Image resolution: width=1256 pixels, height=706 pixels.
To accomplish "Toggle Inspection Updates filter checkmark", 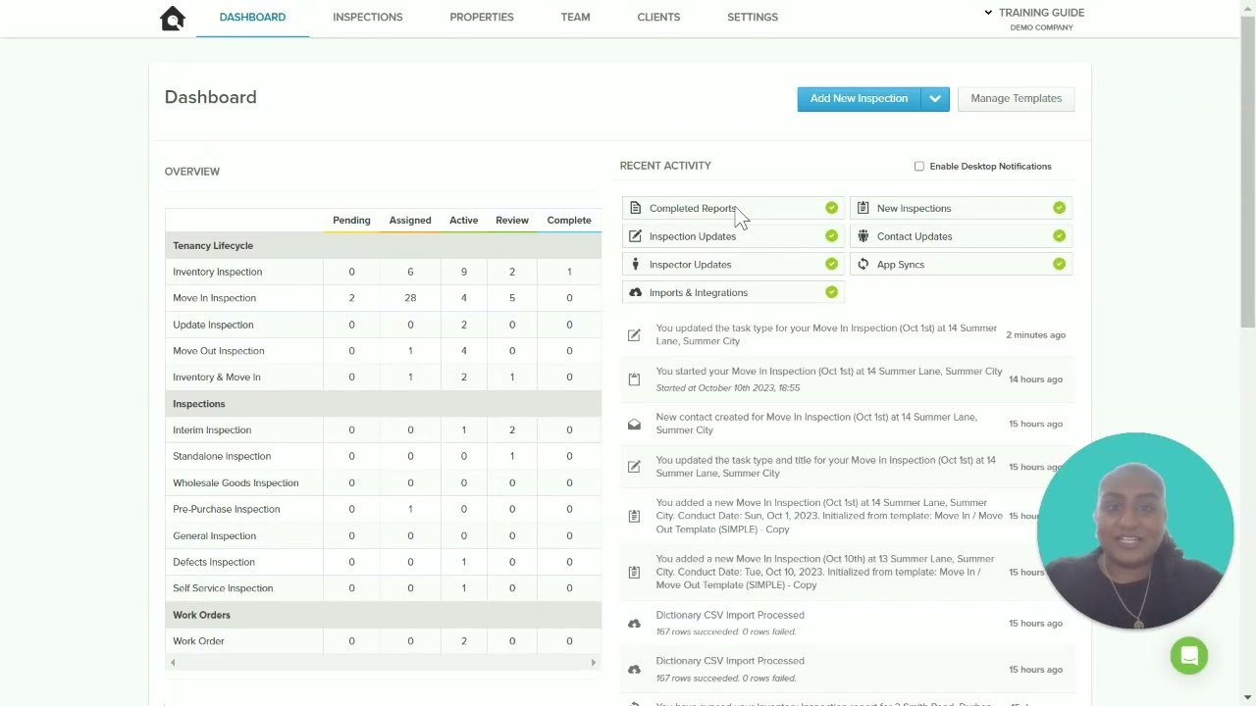I will pyautogui.click(x=831, y=236).
